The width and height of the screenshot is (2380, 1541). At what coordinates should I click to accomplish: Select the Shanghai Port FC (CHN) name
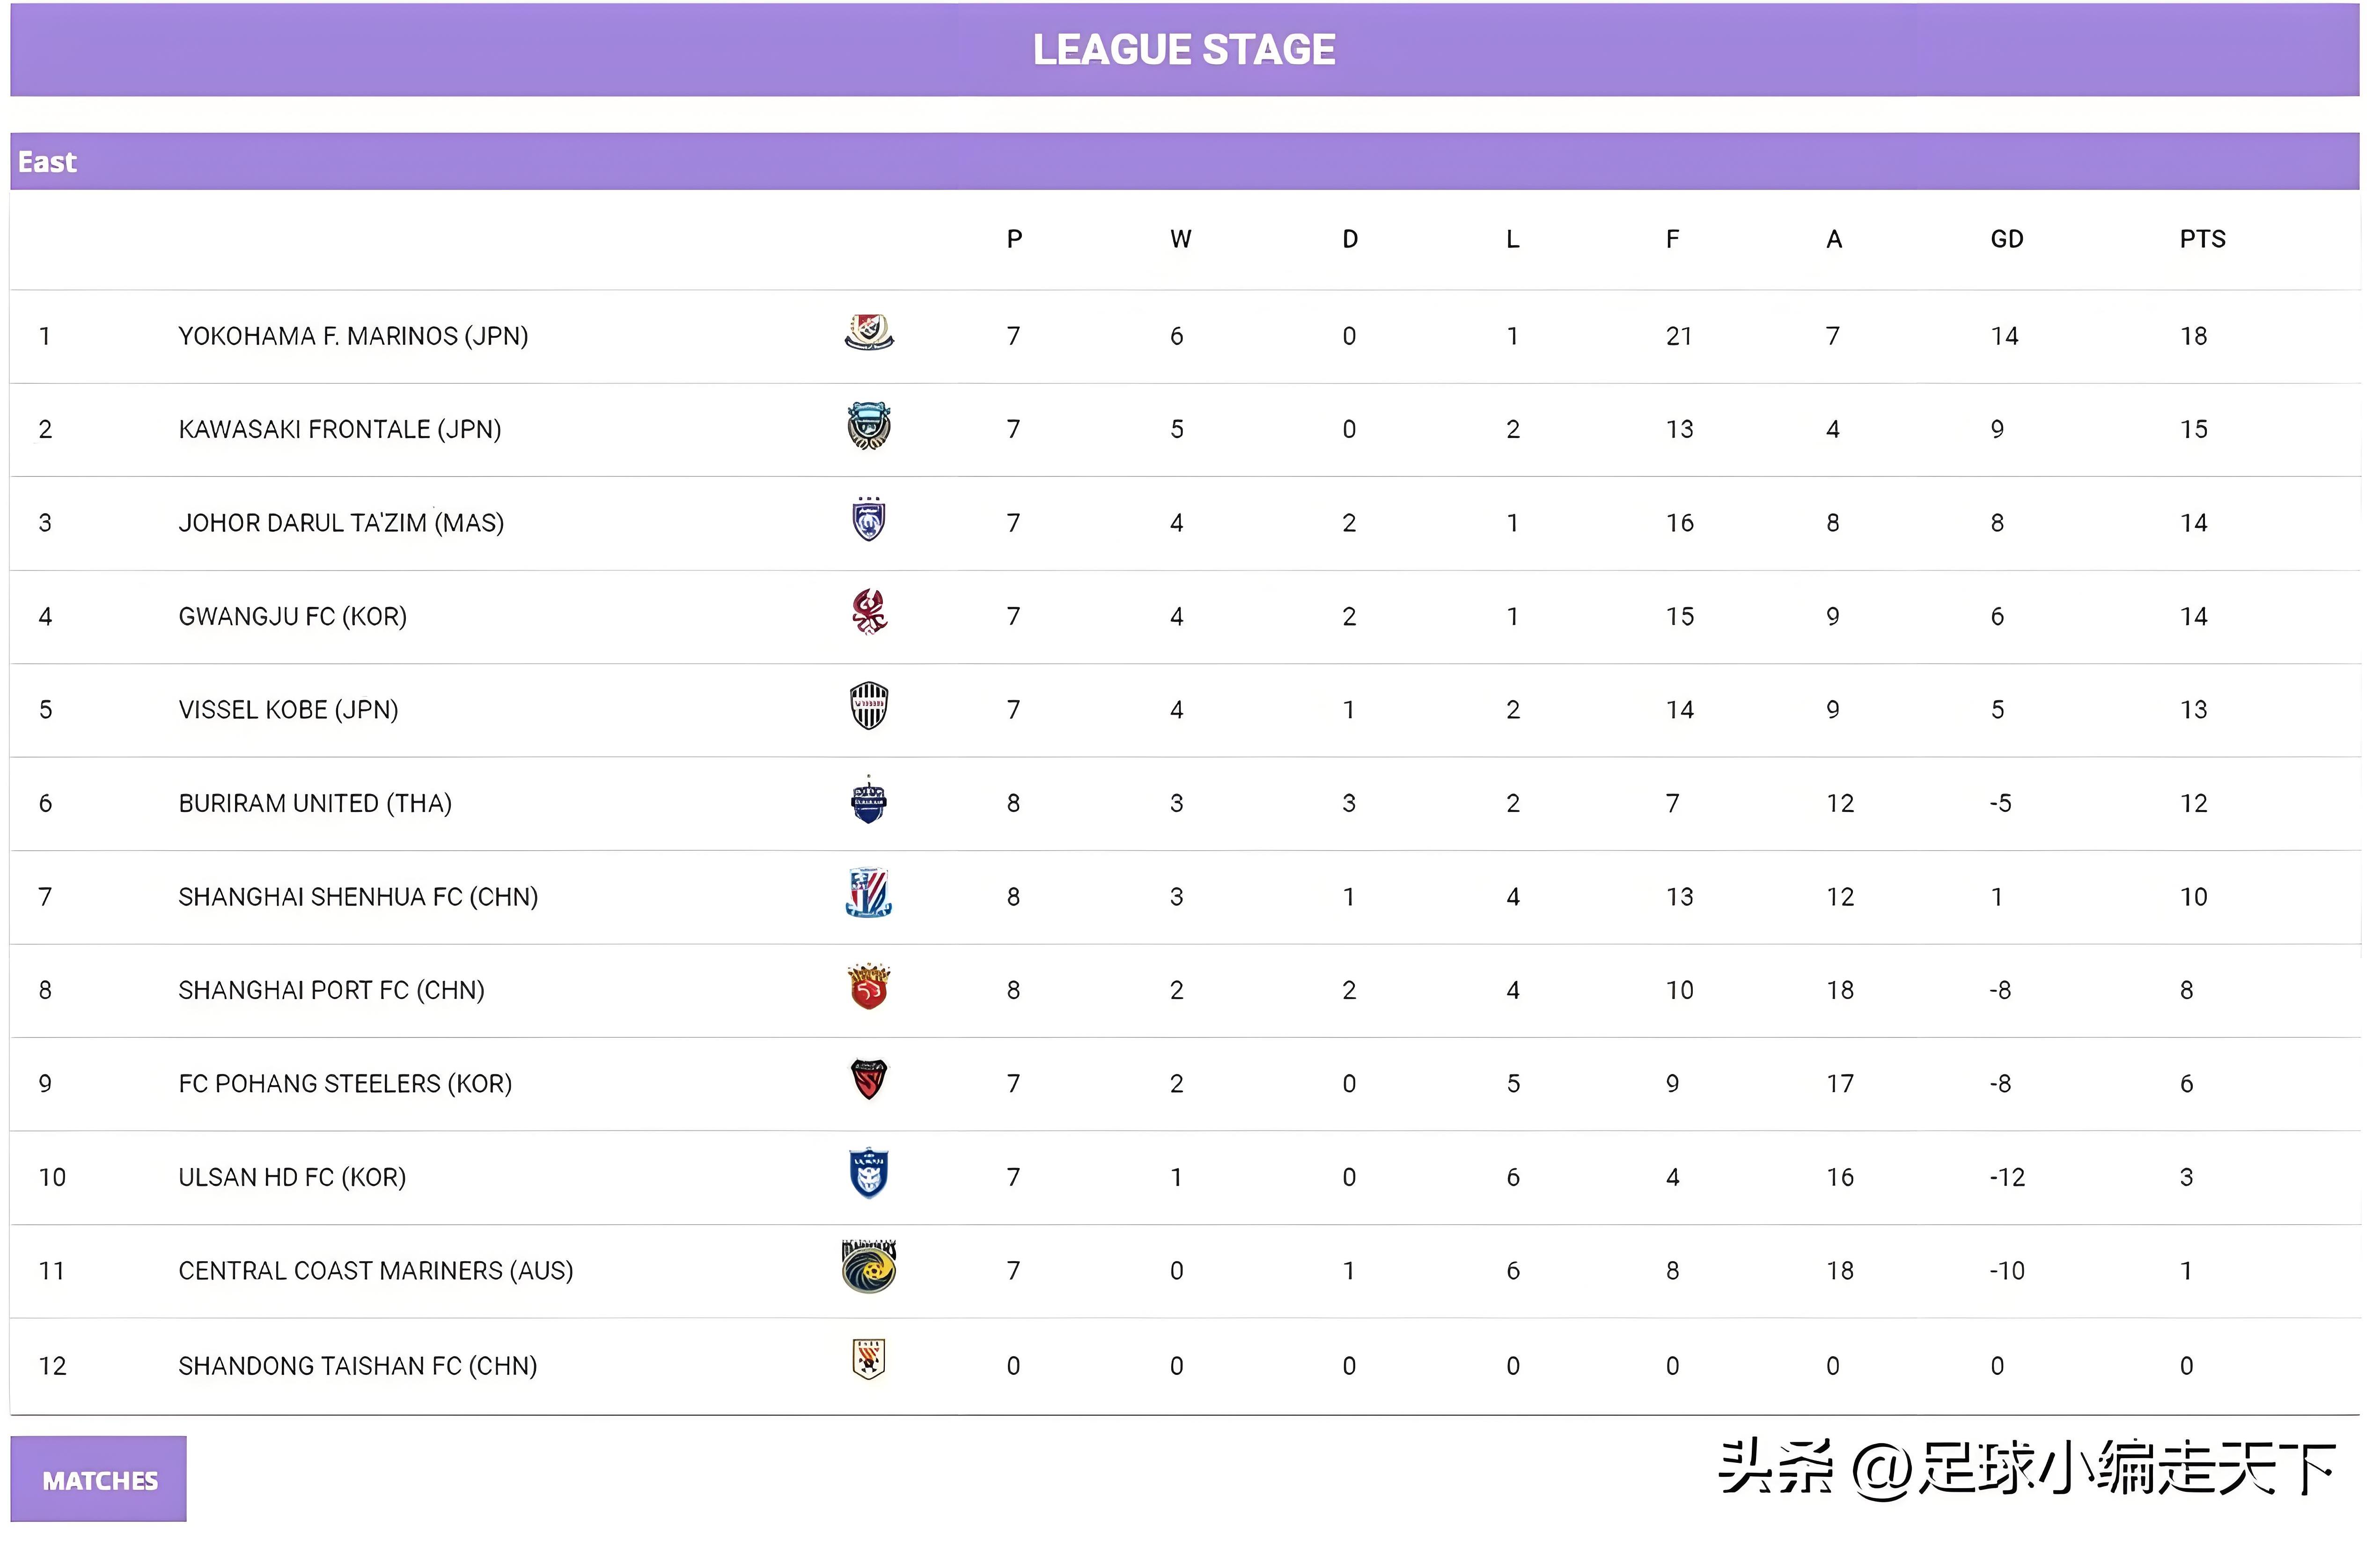coord(331,990)
